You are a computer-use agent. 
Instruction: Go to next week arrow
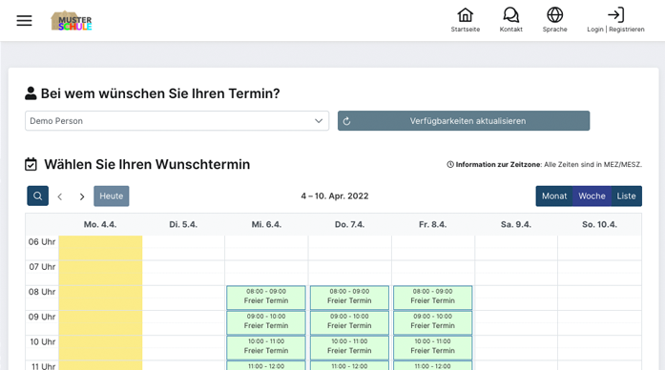[82, 196]
